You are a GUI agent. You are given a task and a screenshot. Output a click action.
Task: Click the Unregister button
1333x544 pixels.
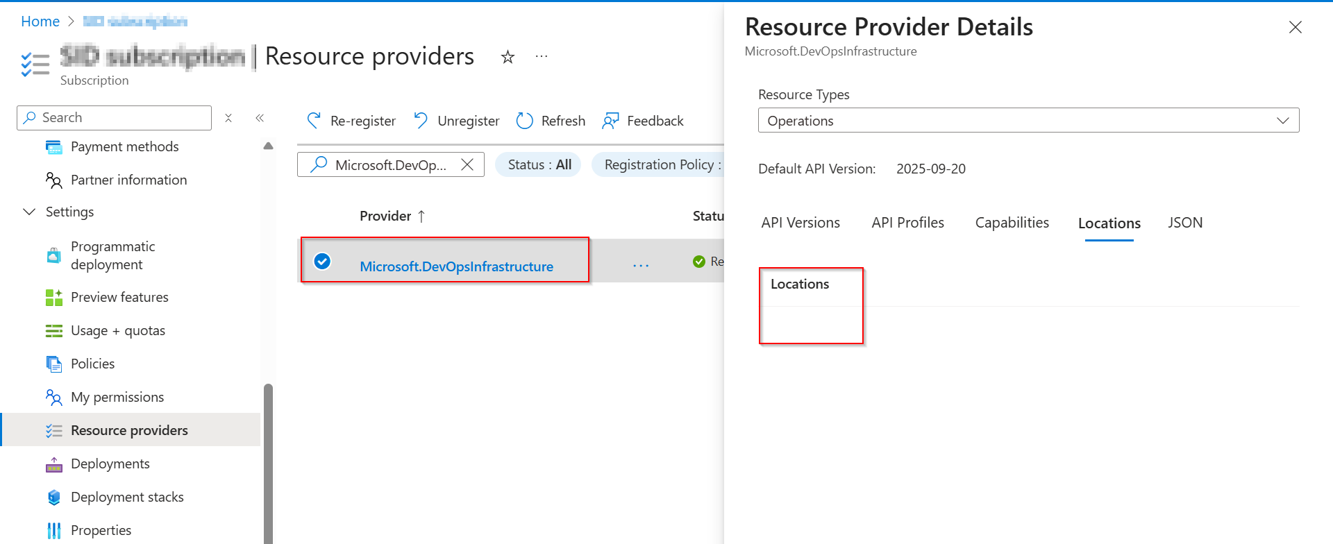[456, 121]
